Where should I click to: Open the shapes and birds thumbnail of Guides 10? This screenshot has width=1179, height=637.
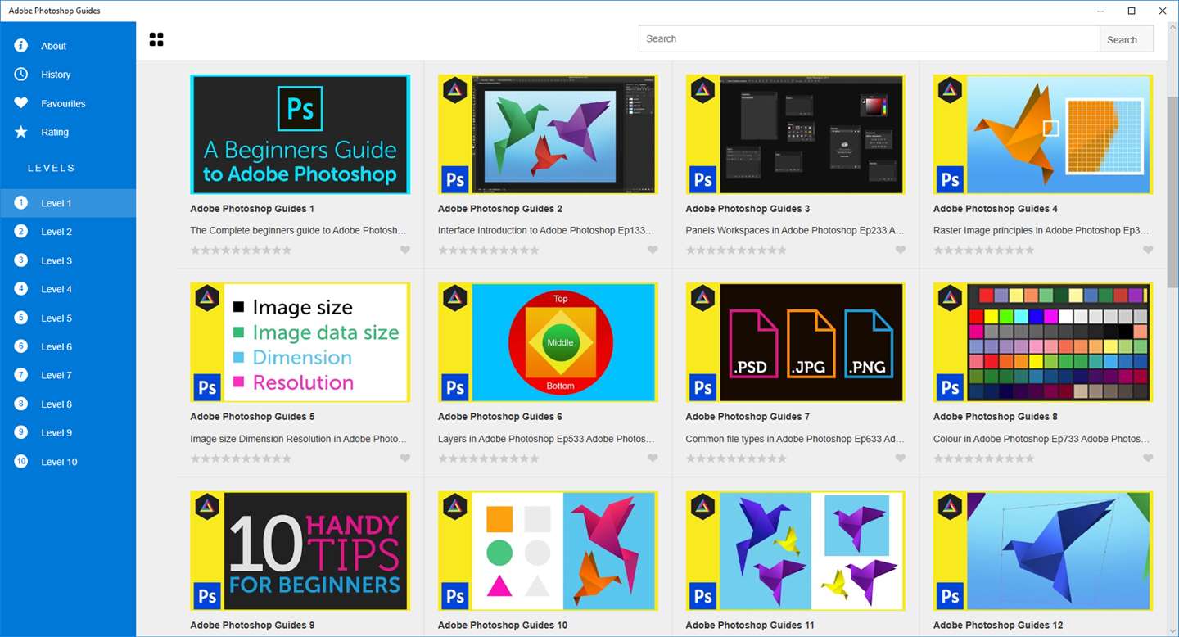(x=548, y=551)
